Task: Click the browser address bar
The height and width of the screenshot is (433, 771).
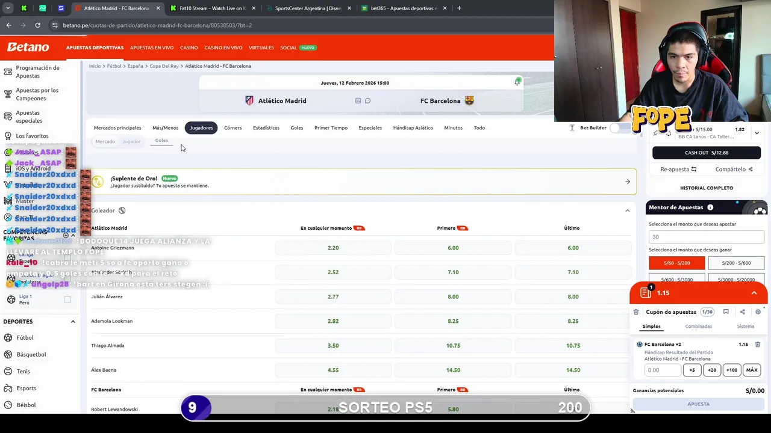Action: click(x=301, y=25)
